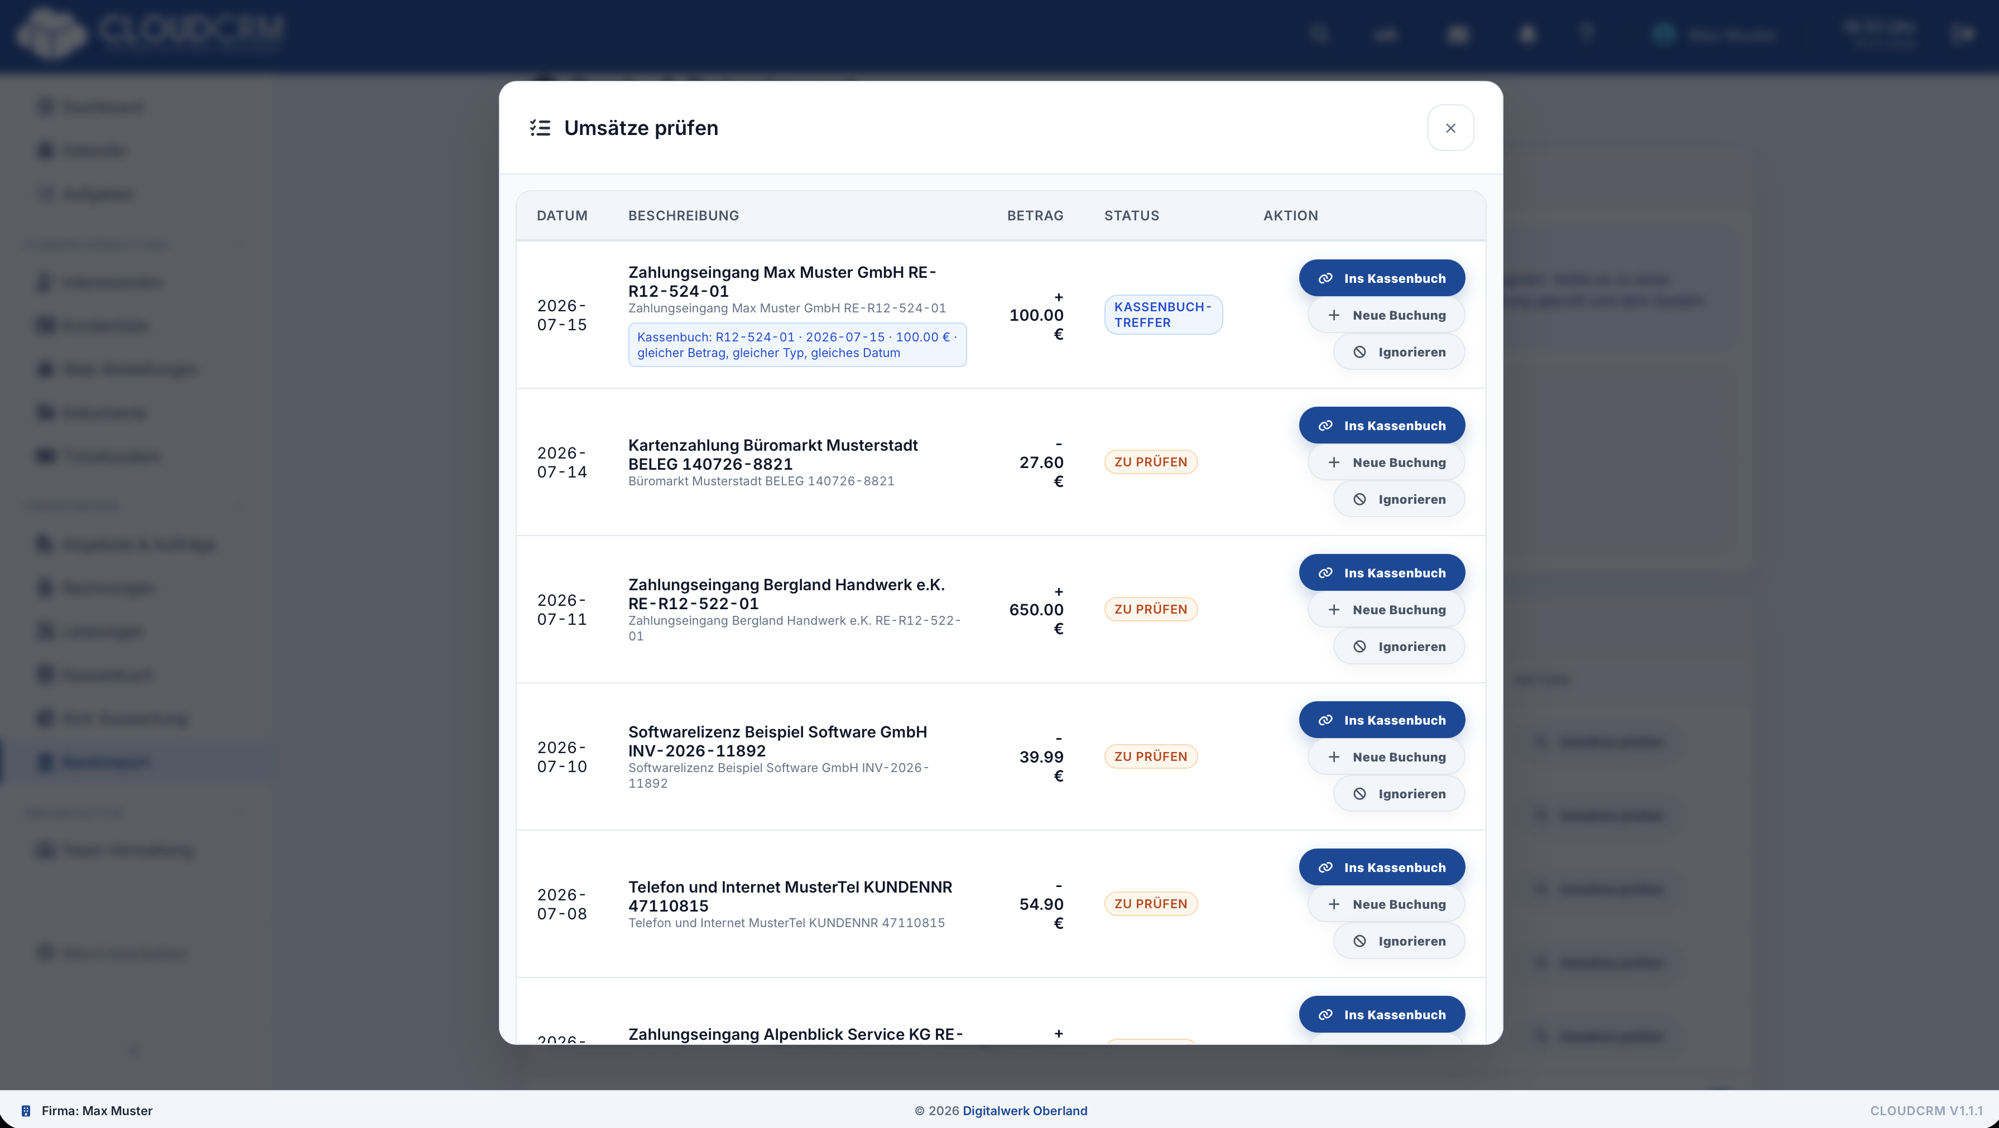Click ZU PRÜFEN badge on Softwarelizenz row
Viewport: 1999px width, 1128px height.
(x=1151, y=757)
